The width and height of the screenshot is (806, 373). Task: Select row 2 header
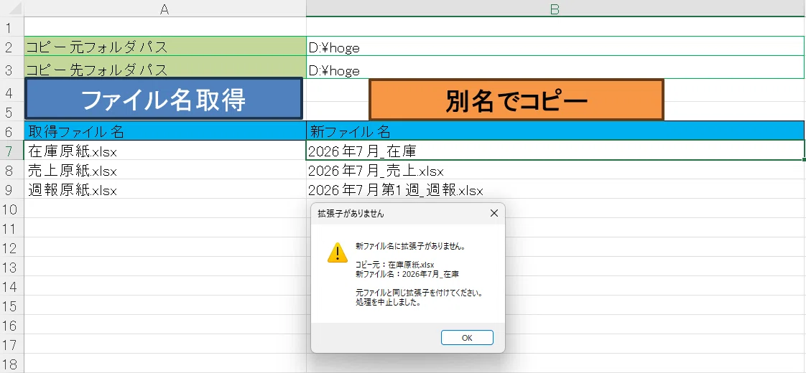pyautogui.click(x=11, y=47)
